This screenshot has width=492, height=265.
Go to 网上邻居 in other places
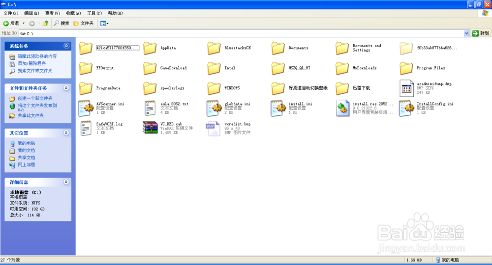(x=26, y=165)
